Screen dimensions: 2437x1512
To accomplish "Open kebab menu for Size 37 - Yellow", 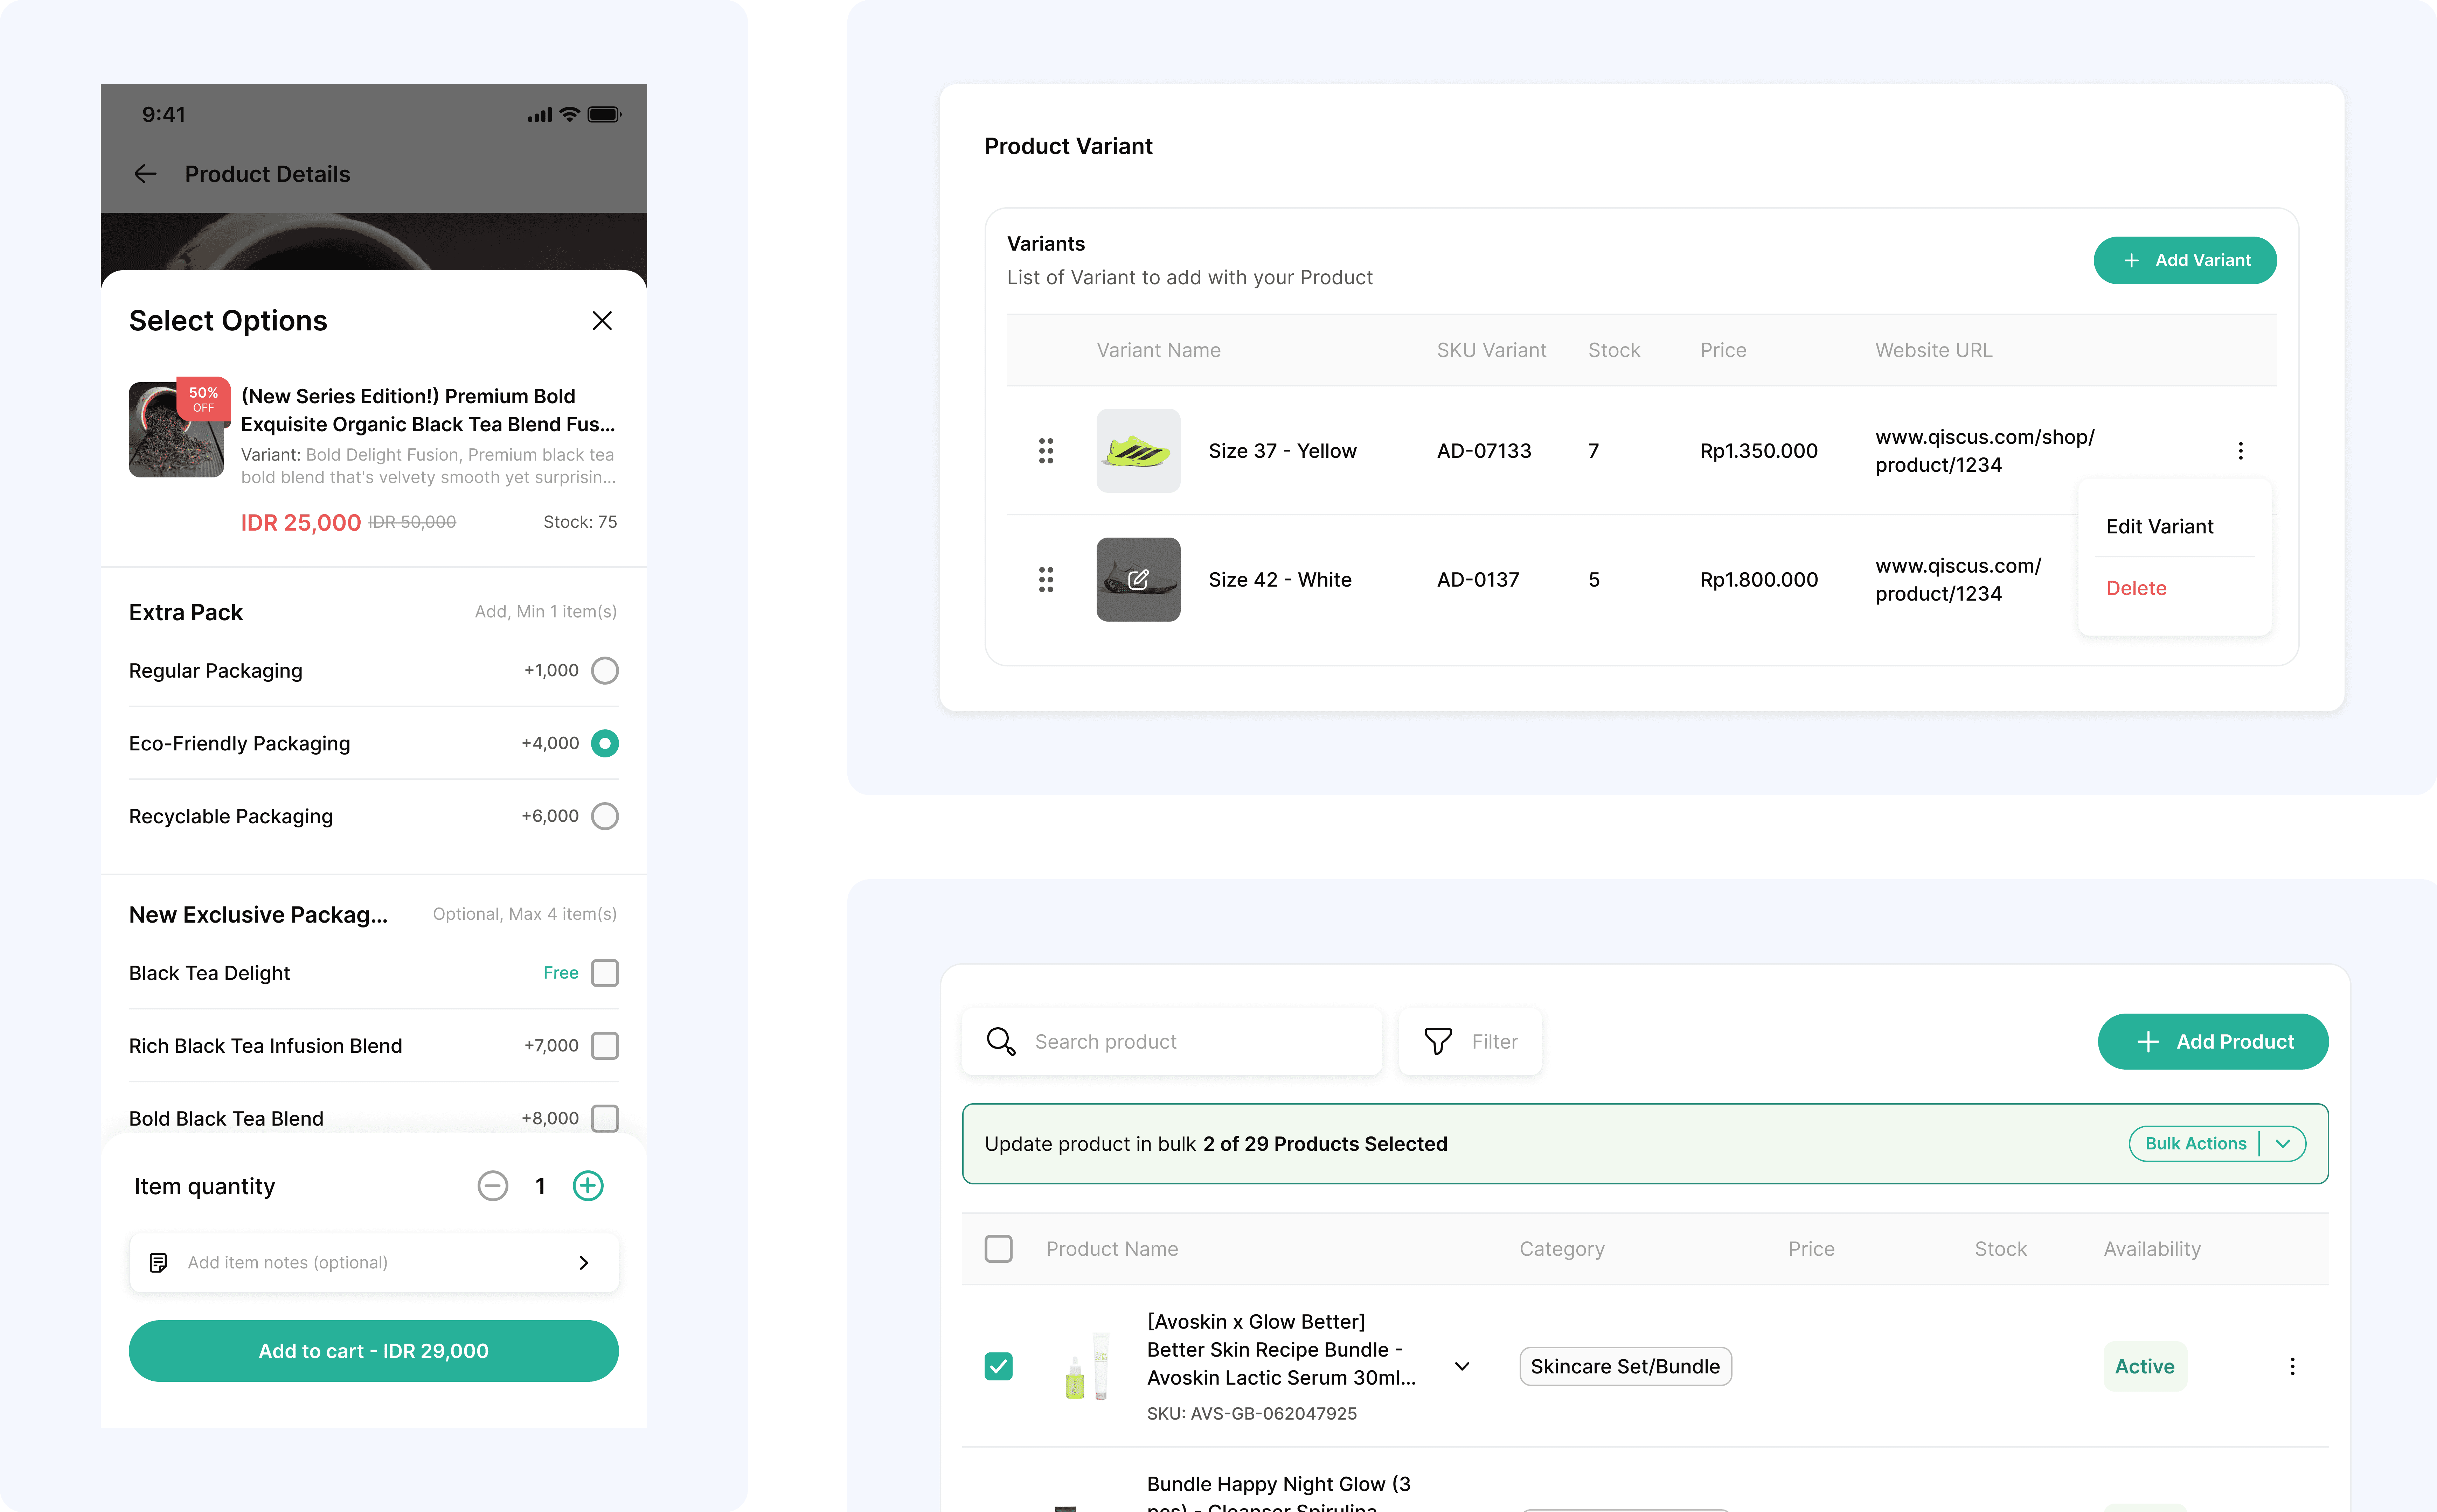I will coord(2240,451).
